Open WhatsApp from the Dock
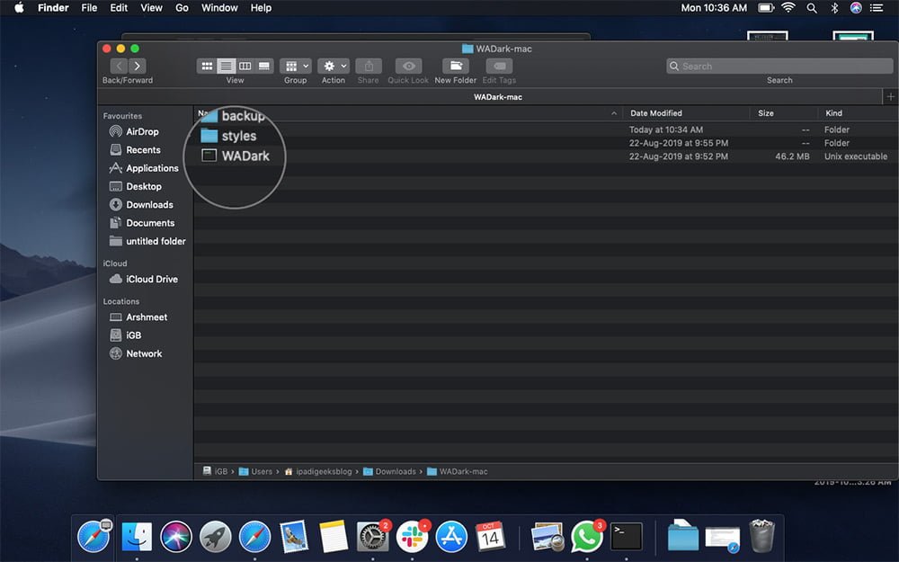899x562 pixels. 586,538
